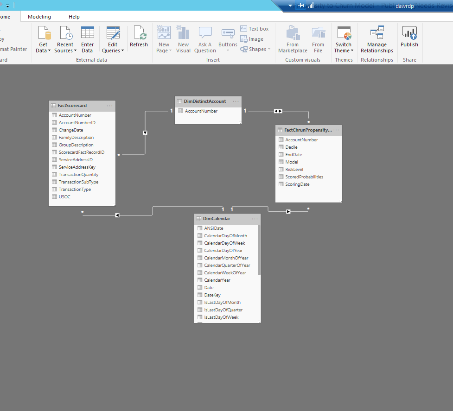This screenshot has width=453, height=411.
Task: Import custom visual From Marketplace
Action: coord(293,39)
